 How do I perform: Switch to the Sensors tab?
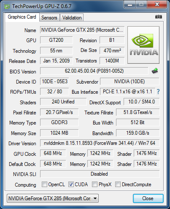click(x=49, y=18)
